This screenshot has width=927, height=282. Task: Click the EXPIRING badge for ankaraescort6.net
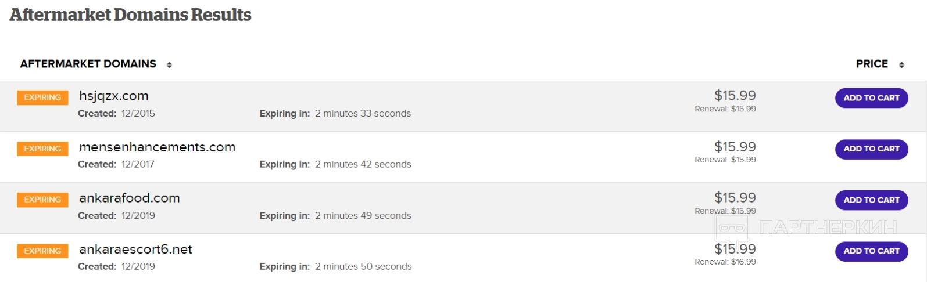click(42, 251)
